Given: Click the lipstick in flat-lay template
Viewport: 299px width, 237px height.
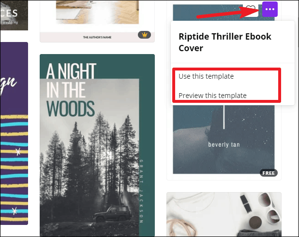Looking at the screenshot, I should [x=246, y=204].
